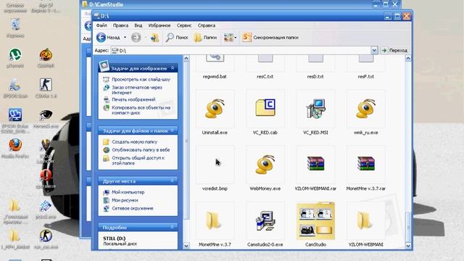Screen dimensions: 464x261
Task: Click Просмотреть как слайд-шоу link
Action: click(141, 79)
